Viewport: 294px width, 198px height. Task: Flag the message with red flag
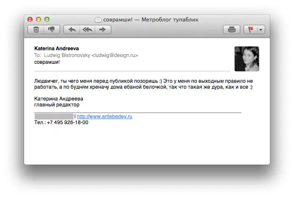(251, 30)
